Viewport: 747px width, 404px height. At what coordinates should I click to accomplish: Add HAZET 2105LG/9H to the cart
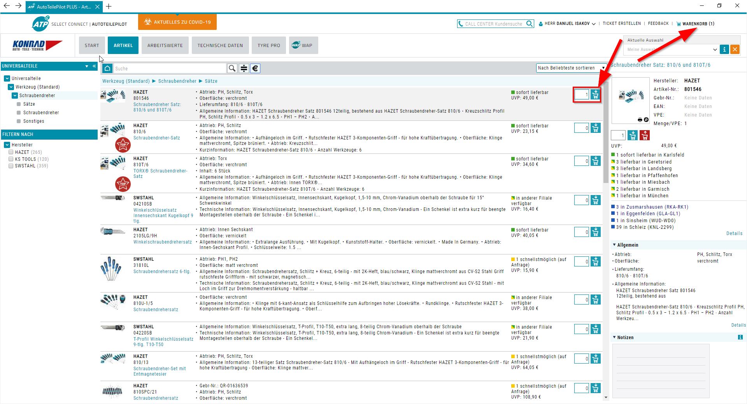click(595, 232)
